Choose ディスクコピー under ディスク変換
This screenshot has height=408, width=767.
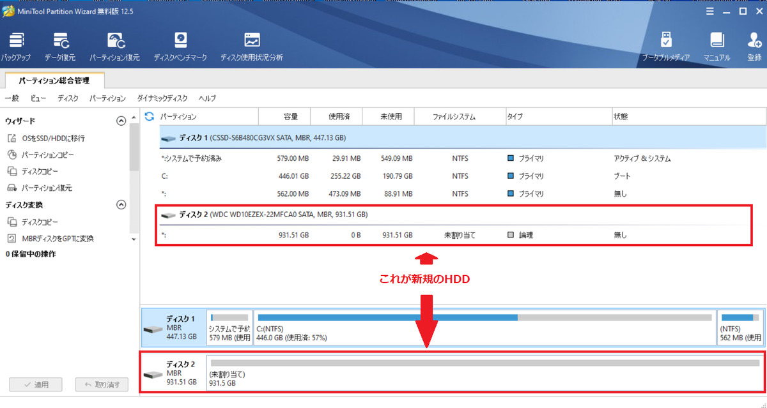[x=33, y=222]
